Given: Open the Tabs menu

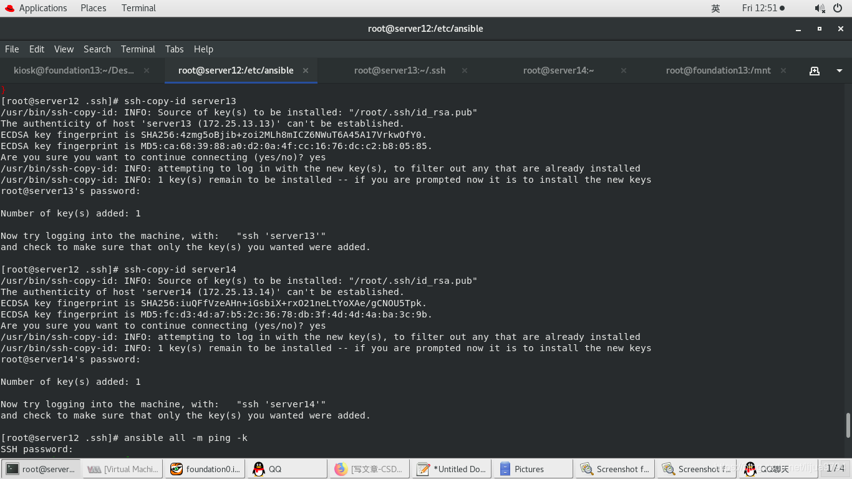Looking at the screenshot, I should click(174, 49).
